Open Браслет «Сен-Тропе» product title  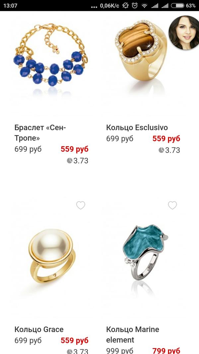(x=40, y=133)
